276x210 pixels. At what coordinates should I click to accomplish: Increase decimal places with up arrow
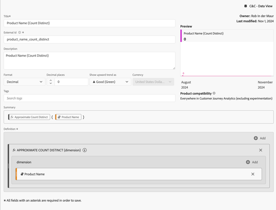[x=51, y=80]
